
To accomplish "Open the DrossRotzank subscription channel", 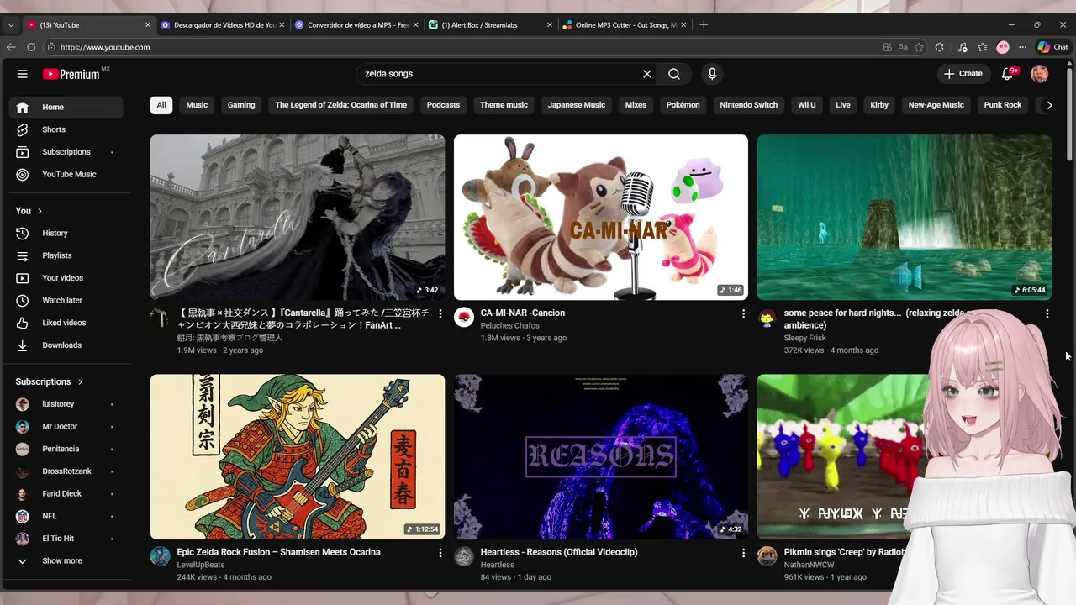I will [66, 471].
